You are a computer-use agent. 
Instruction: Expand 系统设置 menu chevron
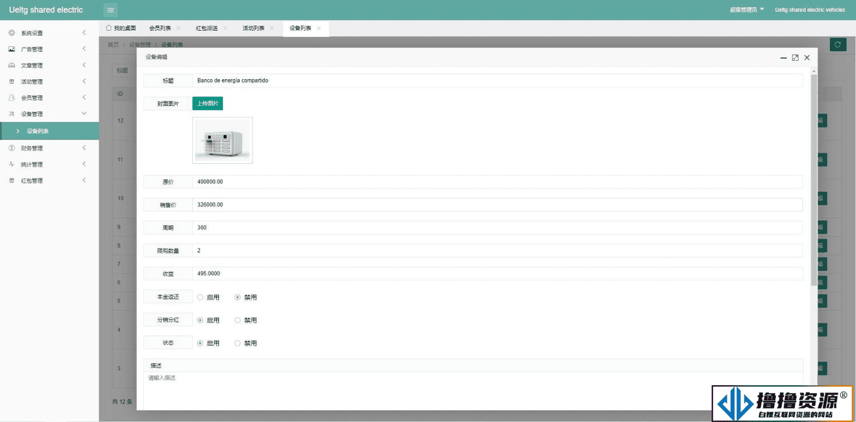84,33
